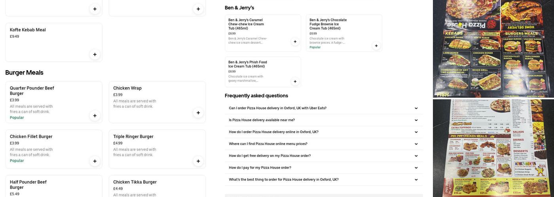Image resolution: width=554 pixels, height=197 pixels.
Task: Expand 'How do I get free delivery' question
Action: pyautogui.click(x=416, y=156)
